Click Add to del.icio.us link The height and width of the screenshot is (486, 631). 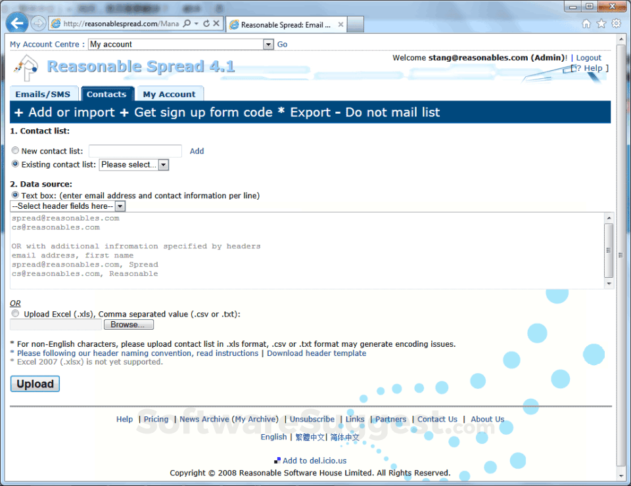tap(314, 460)
